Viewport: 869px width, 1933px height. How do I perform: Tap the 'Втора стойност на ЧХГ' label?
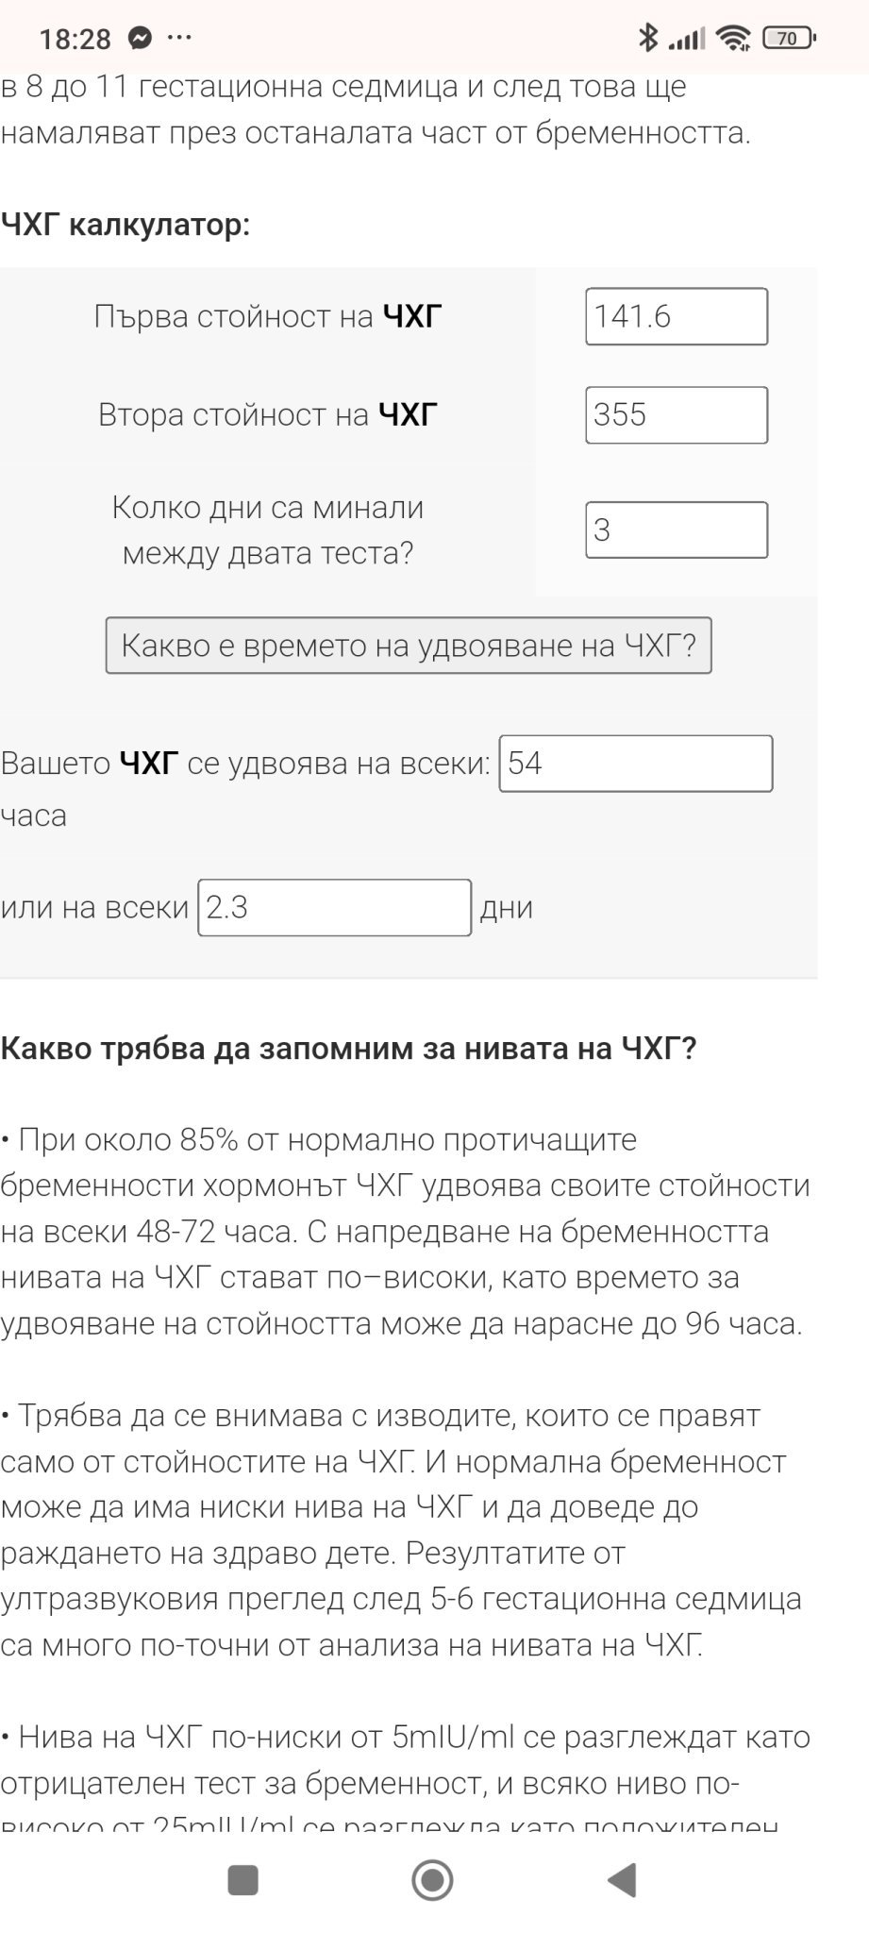coord(268,415)
